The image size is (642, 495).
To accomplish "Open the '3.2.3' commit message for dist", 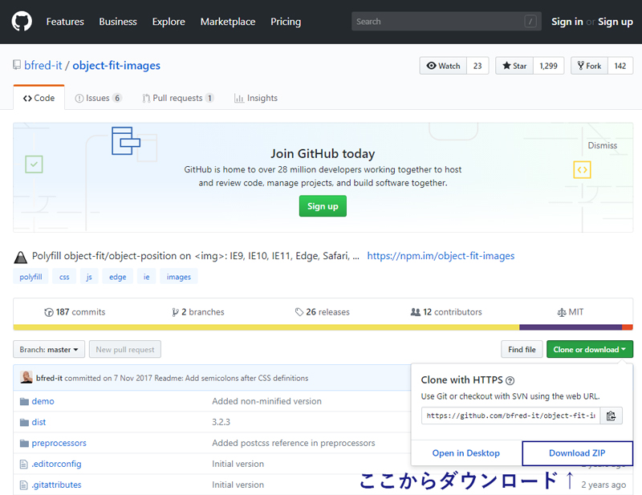I will tap(221, 422).
